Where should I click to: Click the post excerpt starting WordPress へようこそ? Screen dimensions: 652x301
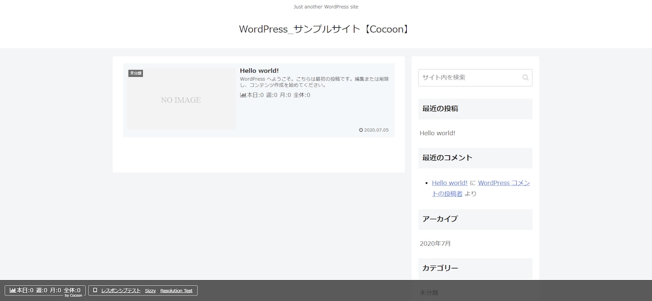click(x=315, y=82)
